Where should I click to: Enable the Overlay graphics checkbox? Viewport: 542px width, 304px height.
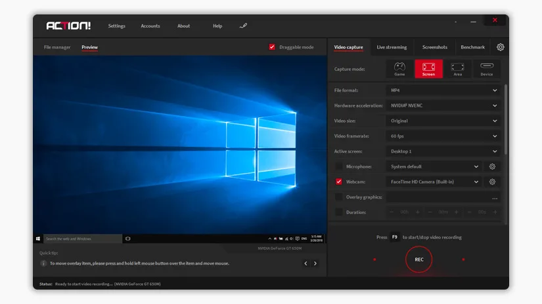point(339,197)
